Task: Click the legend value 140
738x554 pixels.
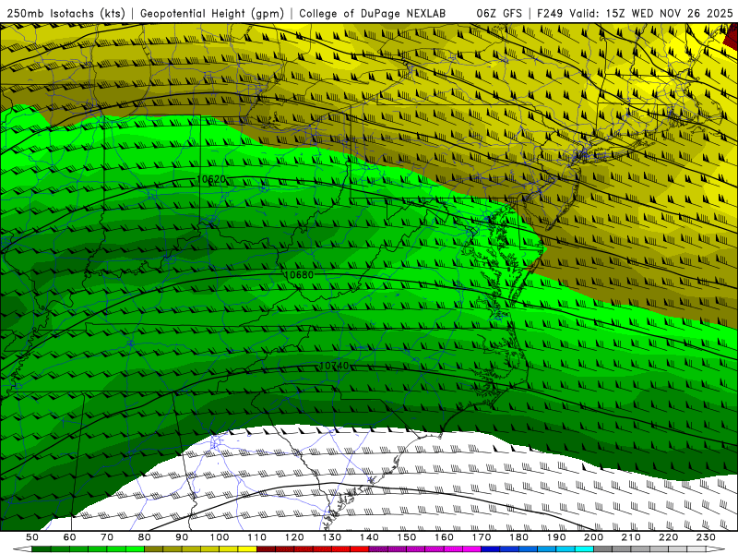Action: click(x=369, y=537)
